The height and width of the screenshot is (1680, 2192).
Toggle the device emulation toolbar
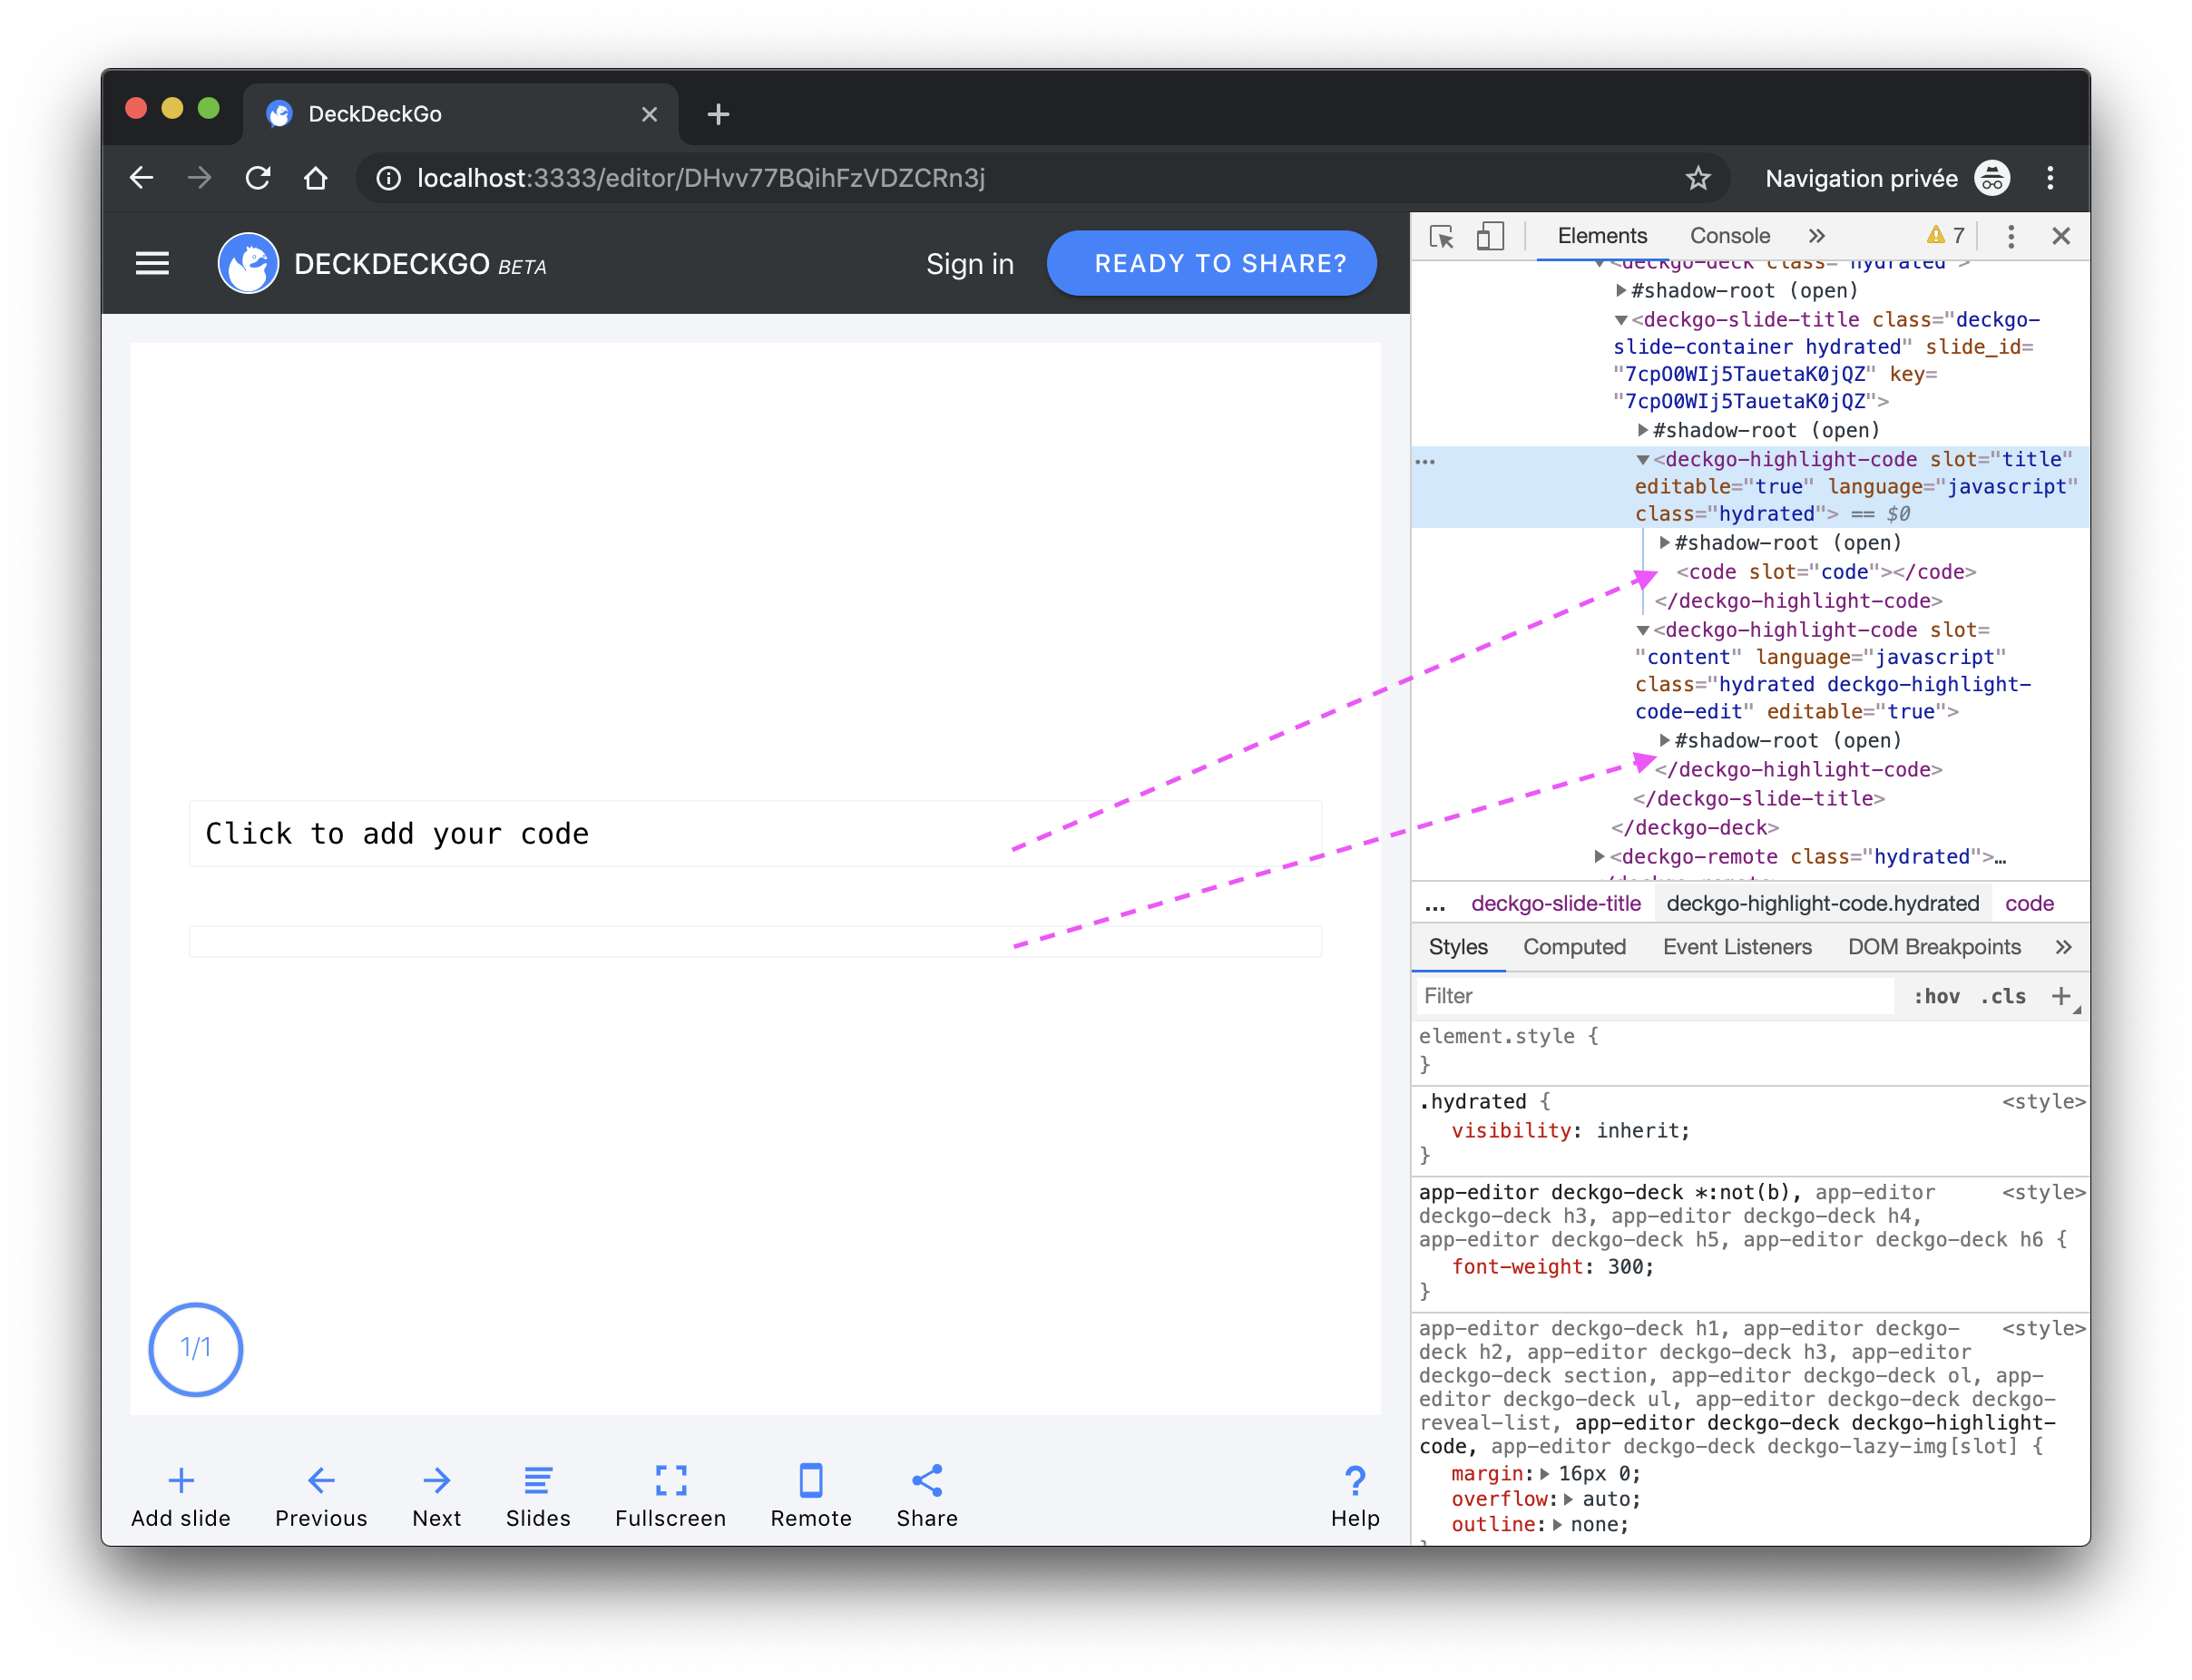[x=1490, y=236]
